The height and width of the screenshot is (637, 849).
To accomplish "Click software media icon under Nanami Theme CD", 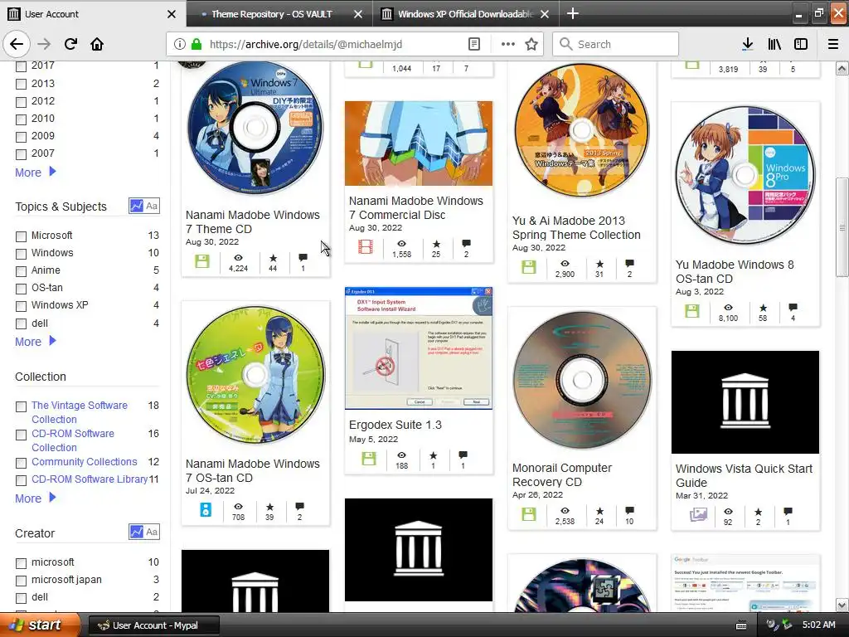I will click(202, 261).
